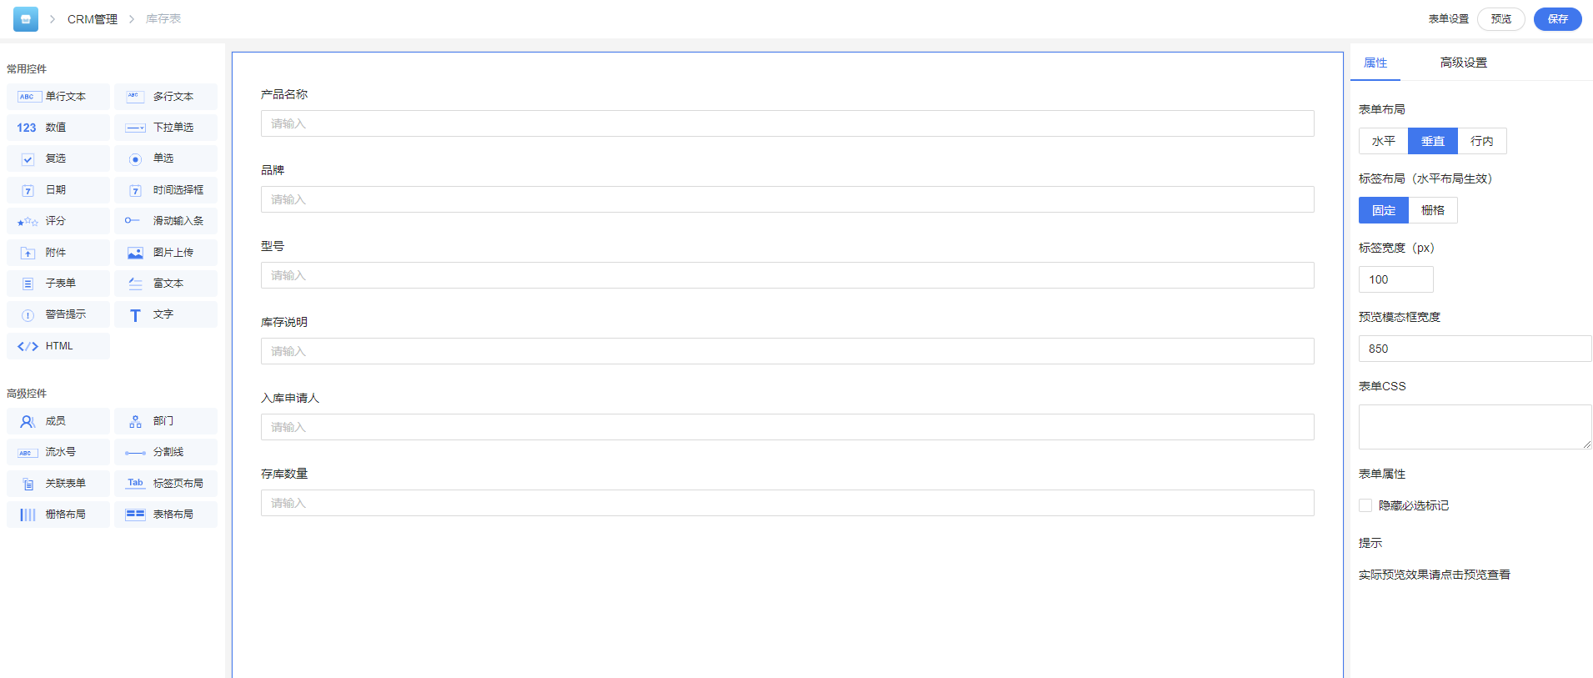
Task: Open the 高级设置 tab
Action: (1463, 63)
